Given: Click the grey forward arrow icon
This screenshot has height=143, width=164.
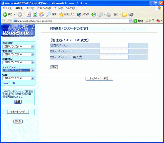Looking at the screenshot, I should (20, 14).
